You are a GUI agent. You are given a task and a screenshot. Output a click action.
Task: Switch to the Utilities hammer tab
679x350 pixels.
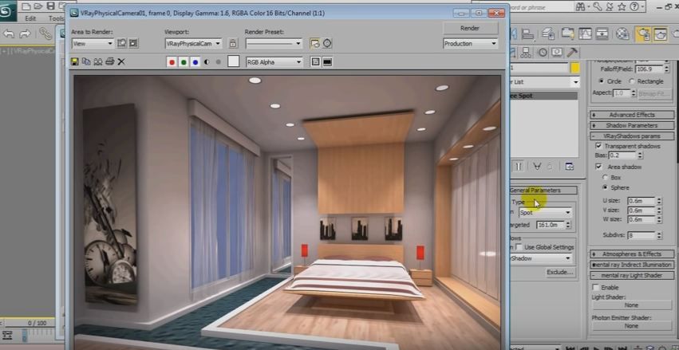click(x=572, y=53)
